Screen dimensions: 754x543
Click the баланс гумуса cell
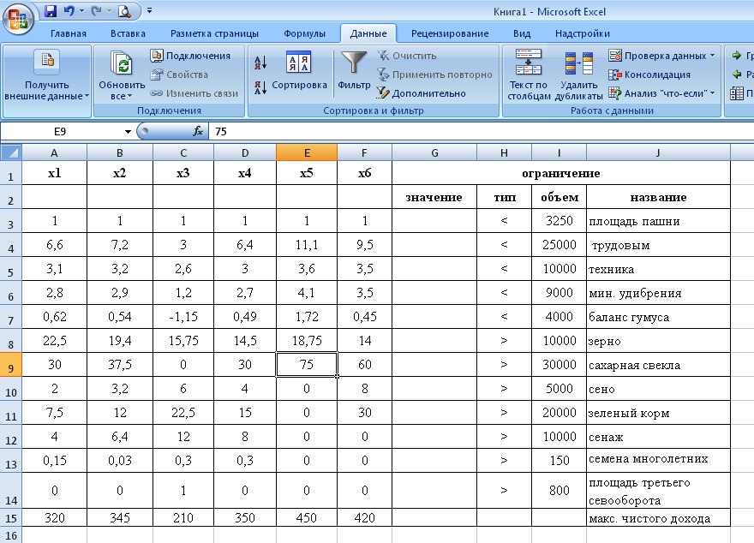658,317
